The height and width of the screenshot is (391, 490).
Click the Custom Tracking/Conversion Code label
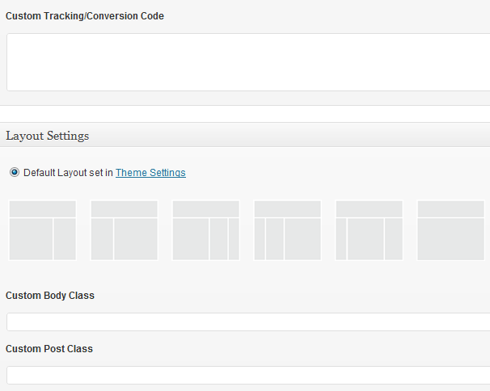[x=85, y=16]
